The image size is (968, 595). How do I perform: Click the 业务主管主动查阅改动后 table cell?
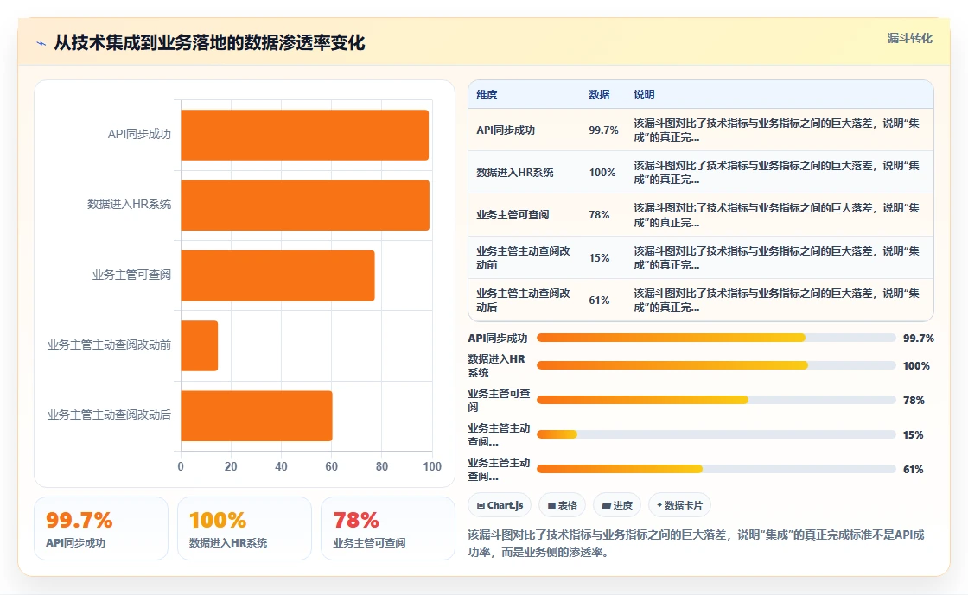tap(524, 301)
